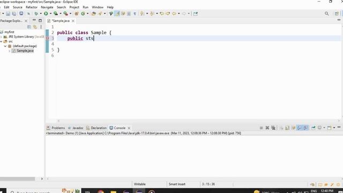Expand Sample.java tree node
This screenshot has height=193, width=343.
[x=9, y=51]
